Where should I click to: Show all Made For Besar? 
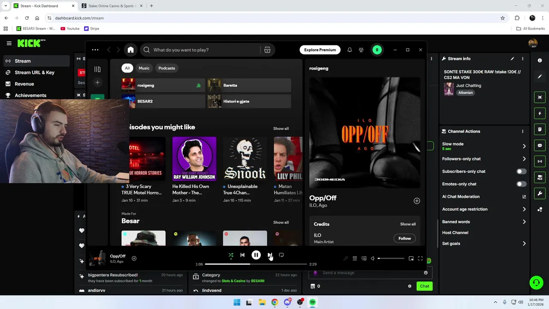click(x=281, y=222)
